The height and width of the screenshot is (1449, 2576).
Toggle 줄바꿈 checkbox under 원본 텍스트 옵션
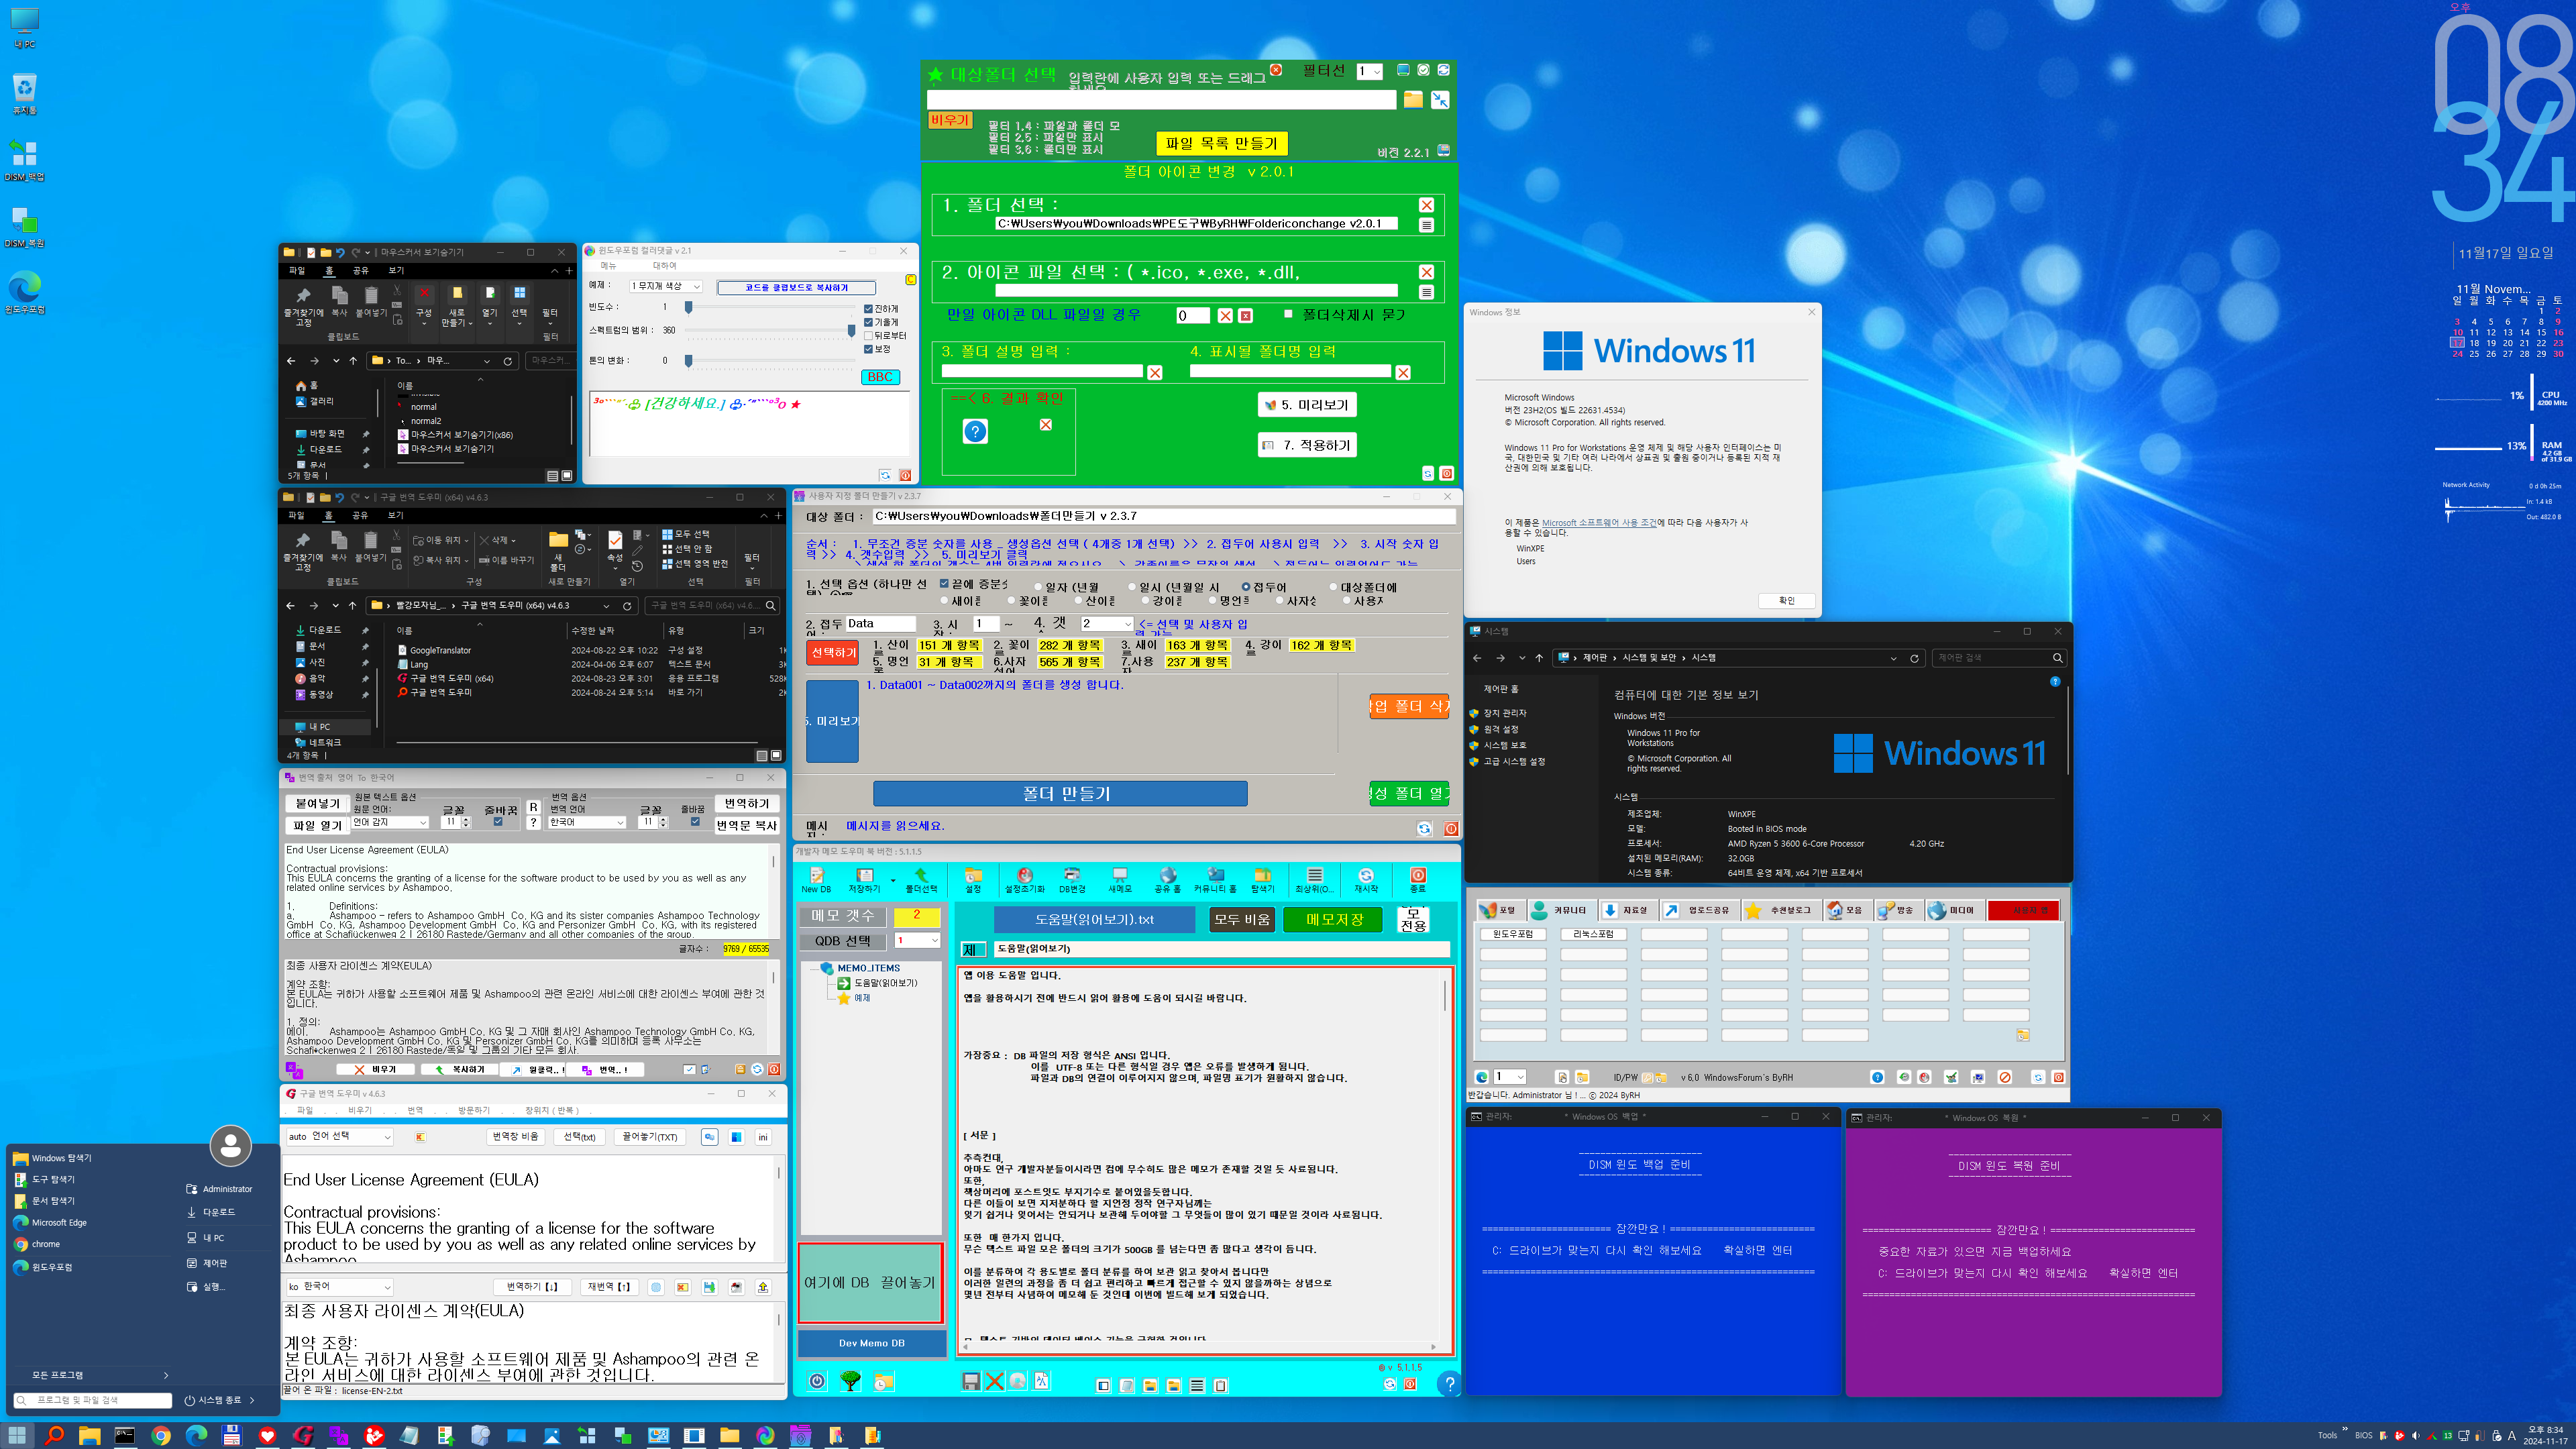(498, 822)
